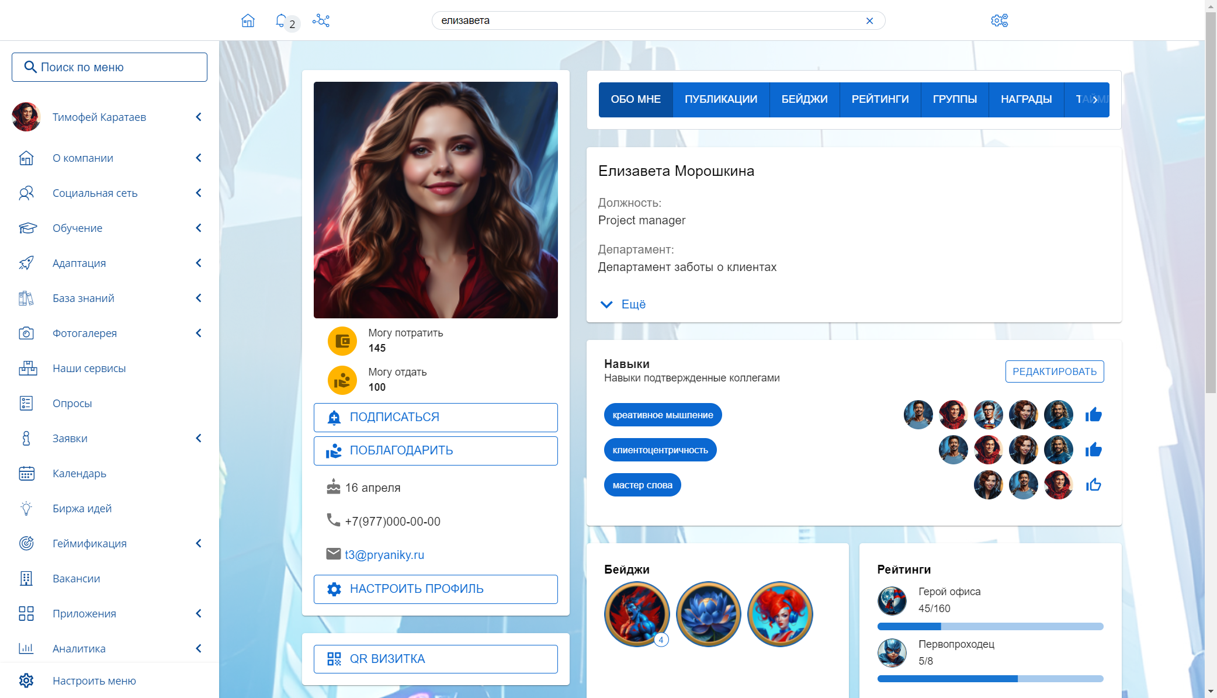The height and width of the screenshot is (698, 1217).
Task: Open the Награды tab
Action: point(1025,100)
